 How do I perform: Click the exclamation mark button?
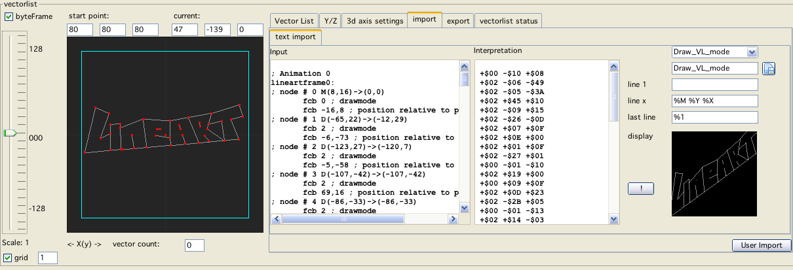pos(641,188)
